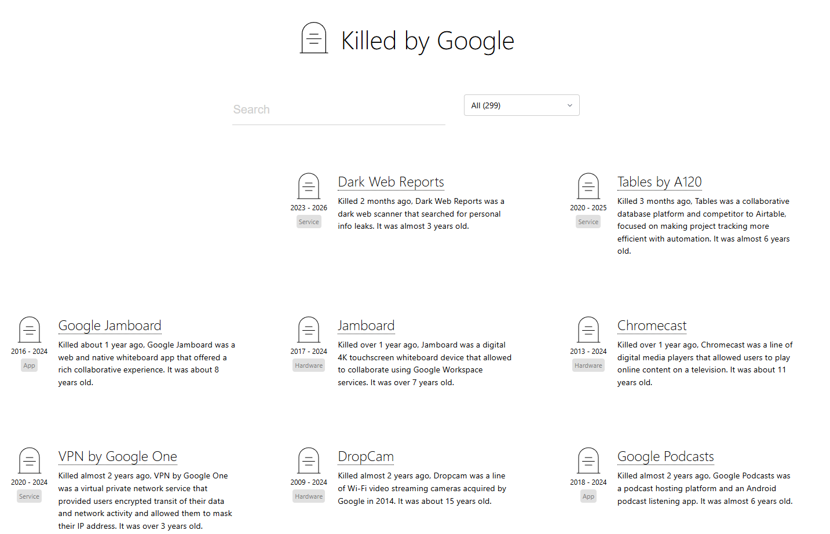Click the 2016 - 2024 date range

coord(29,352)
